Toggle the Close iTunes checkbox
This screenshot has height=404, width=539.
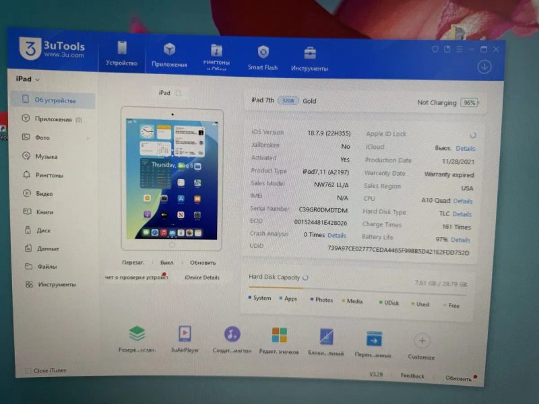click(x=28, y=370)
